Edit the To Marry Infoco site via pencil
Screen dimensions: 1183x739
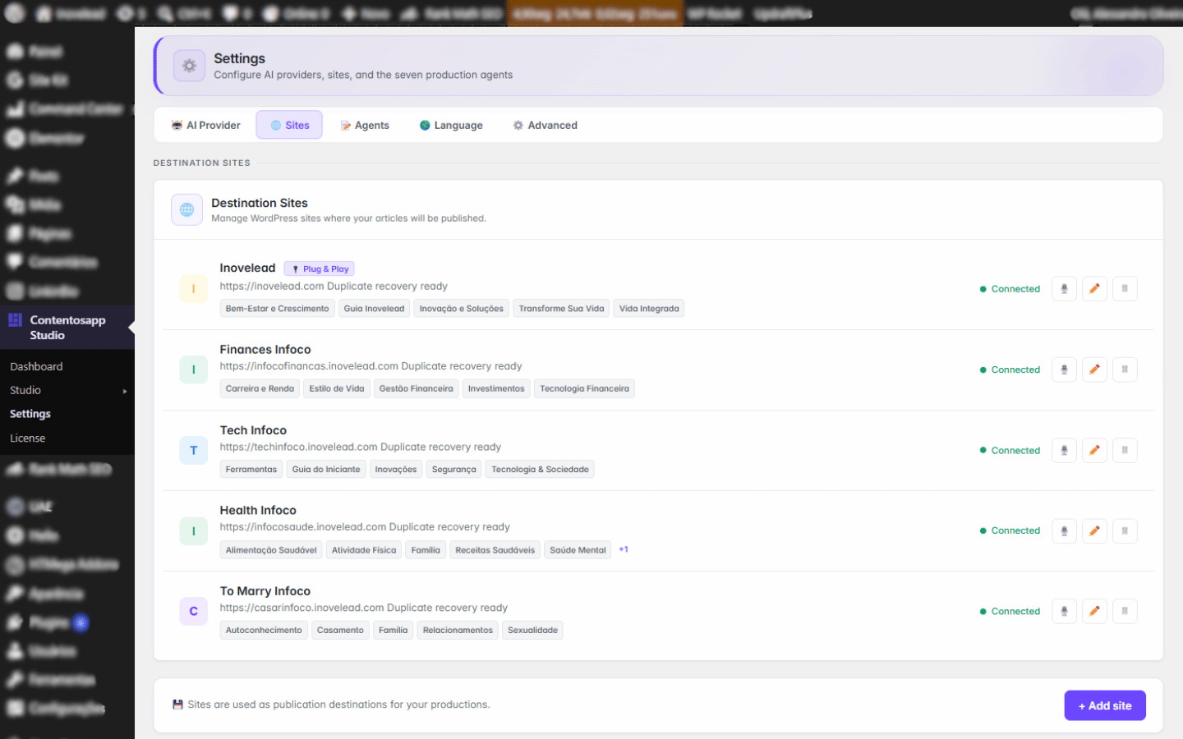pyautogui.click(x=1094, y=611)
